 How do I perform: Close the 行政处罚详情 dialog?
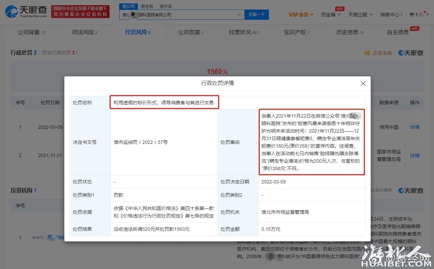coord(363,84)
